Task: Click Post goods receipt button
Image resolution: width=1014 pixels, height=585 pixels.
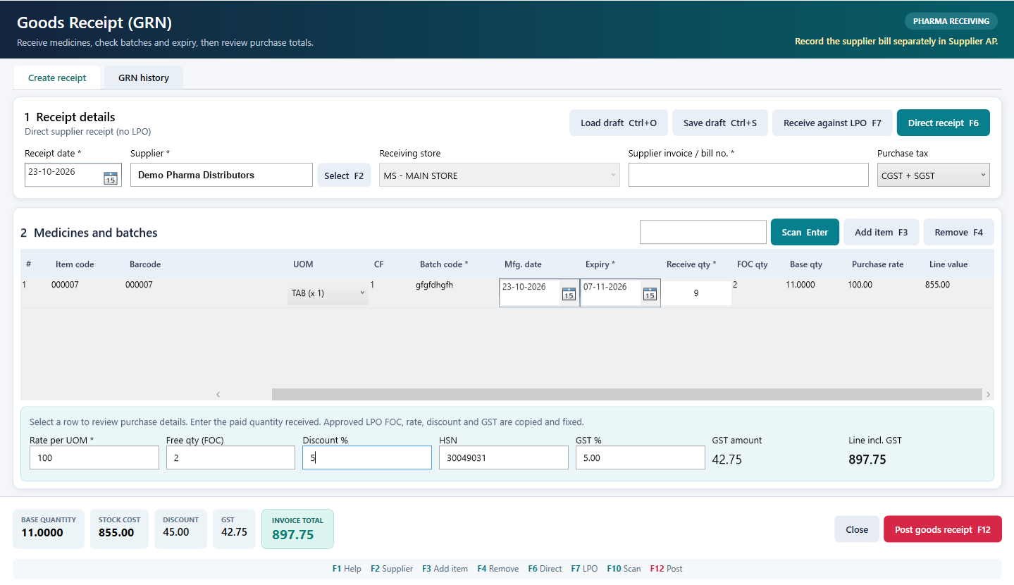Action: [943, 529]
